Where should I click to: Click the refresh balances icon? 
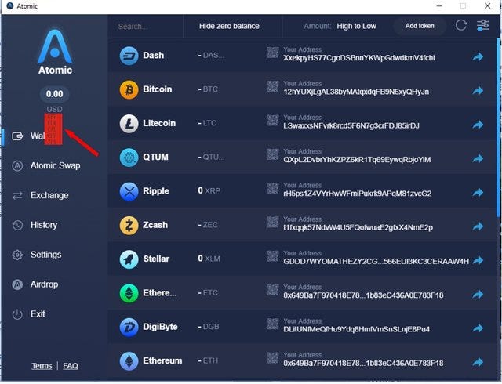click(461, 25)
